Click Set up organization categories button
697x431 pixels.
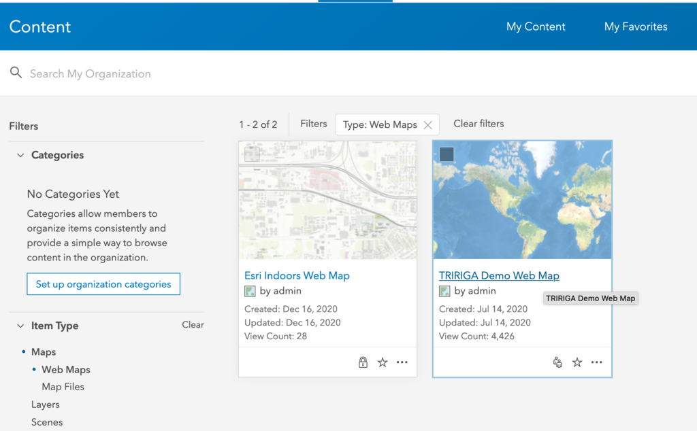[x=103, y=284]
